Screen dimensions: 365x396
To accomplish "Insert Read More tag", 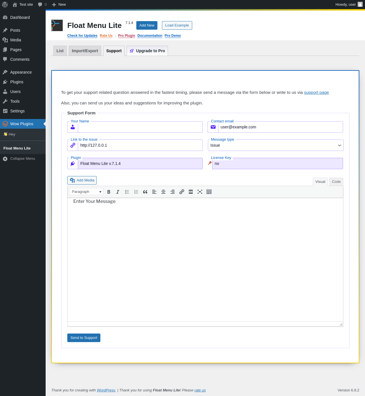I will pos(191,192).
